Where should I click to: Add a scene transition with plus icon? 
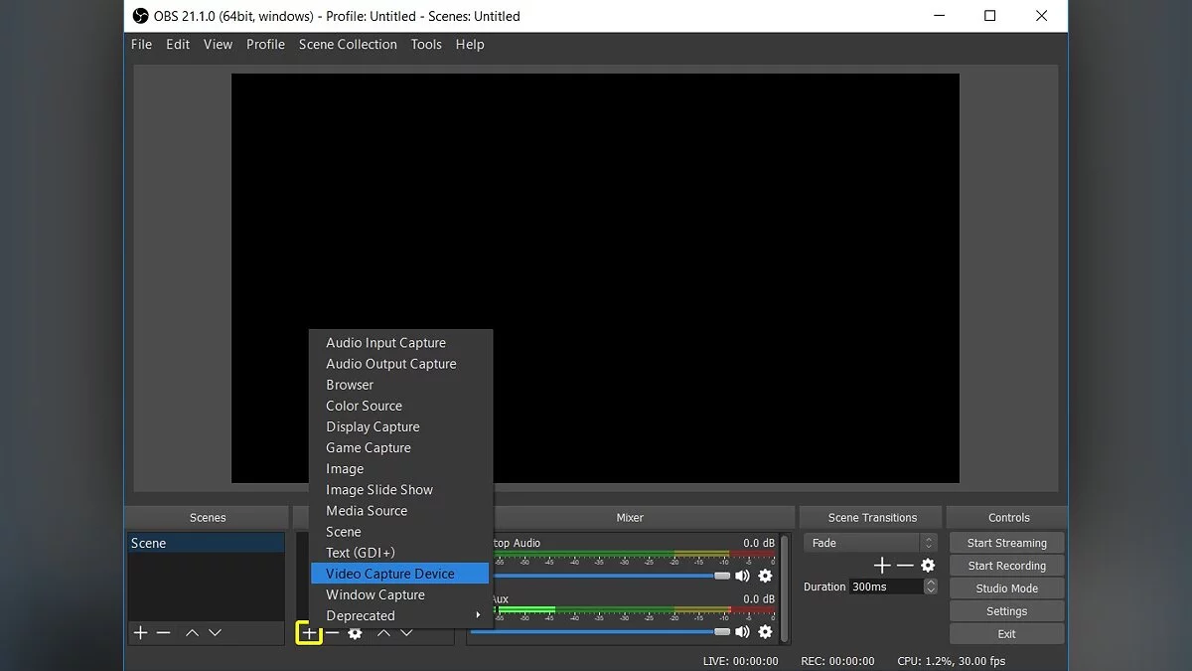click(x=881, y=565)
